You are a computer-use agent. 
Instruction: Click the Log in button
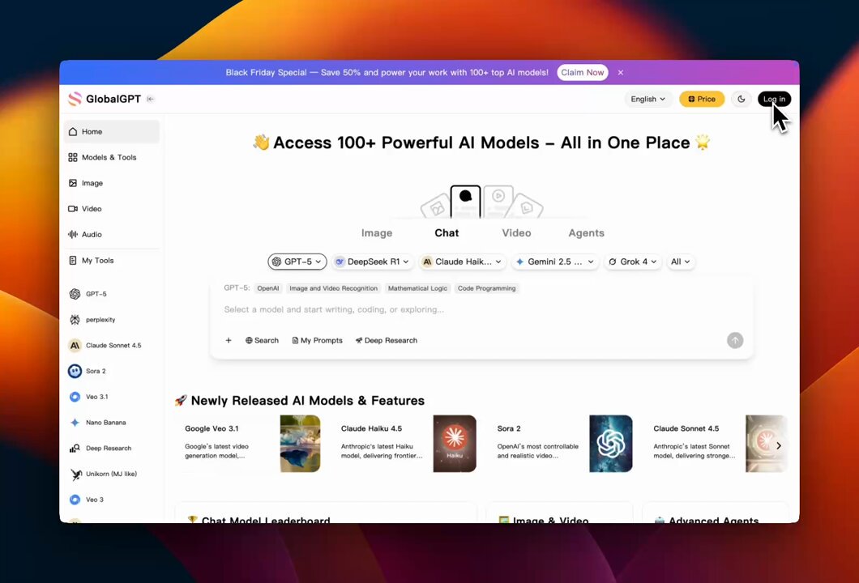pyautogui.click(x=774, y=99)
